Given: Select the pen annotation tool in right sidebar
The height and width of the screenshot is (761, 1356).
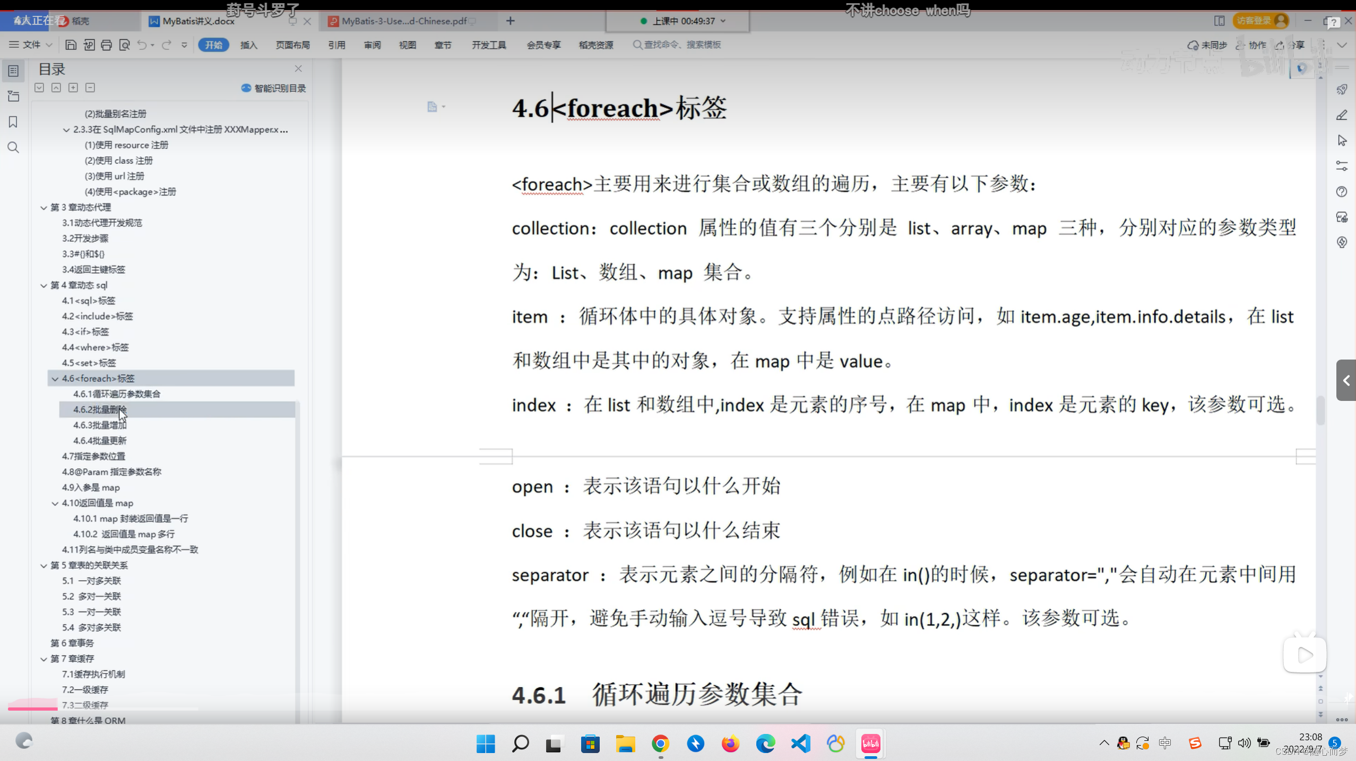Looking at the screenshot, I should [1342, 115].
